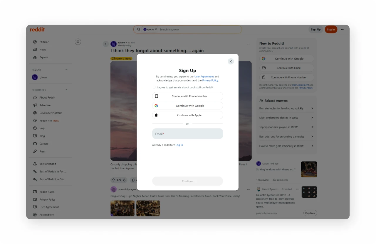Click the r/wow community avatar on post
The width and height of the screenshot is (376, 244).
point(114,44)
